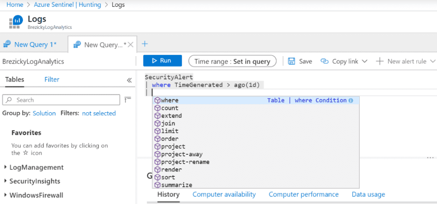Screen dimensions: 437x204
Task: Click the New alert rule plus icon
Action: tap(379, 61)
